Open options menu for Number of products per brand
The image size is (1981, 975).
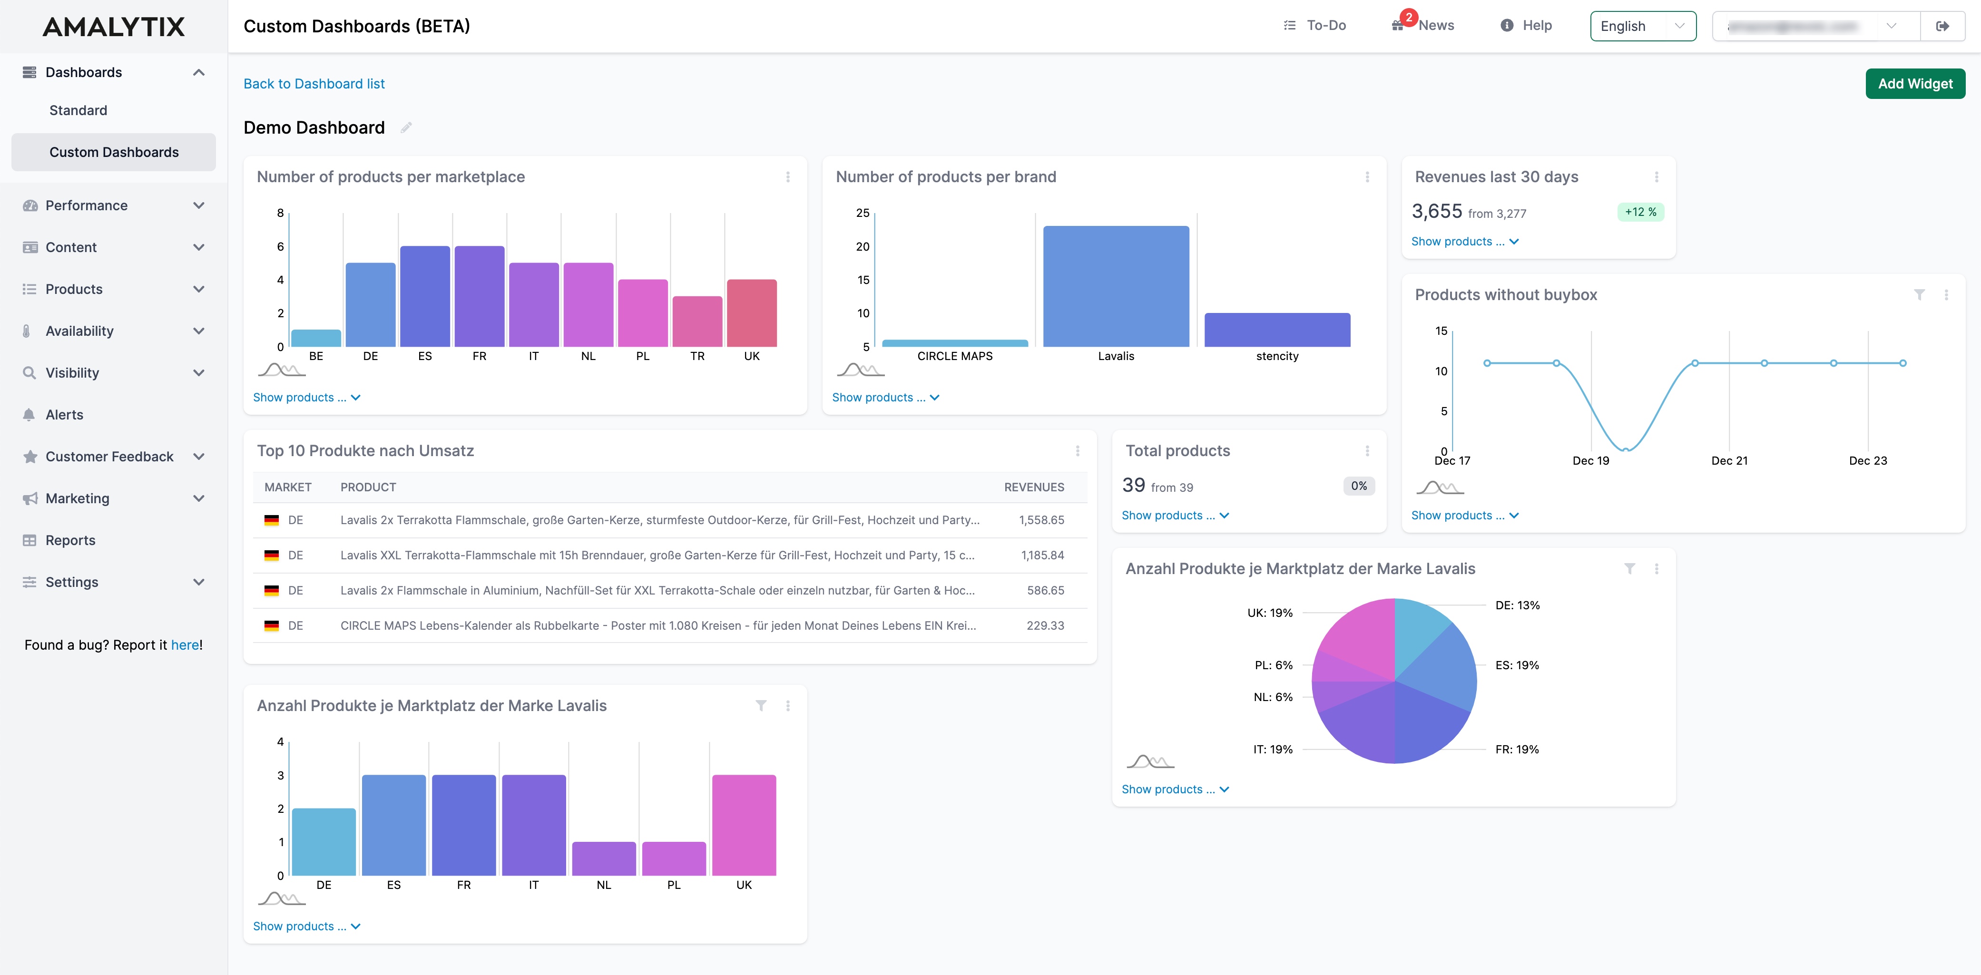[1366, 177]
